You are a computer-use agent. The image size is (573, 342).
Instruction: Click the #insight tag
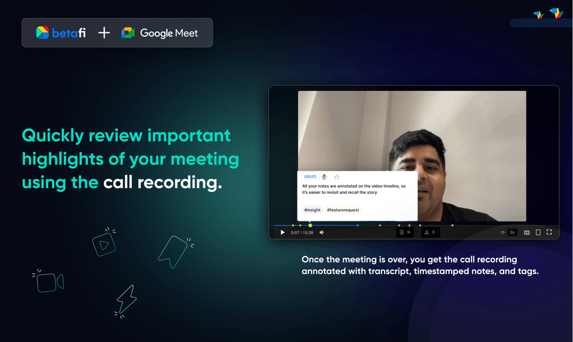(x=312, y=210)
